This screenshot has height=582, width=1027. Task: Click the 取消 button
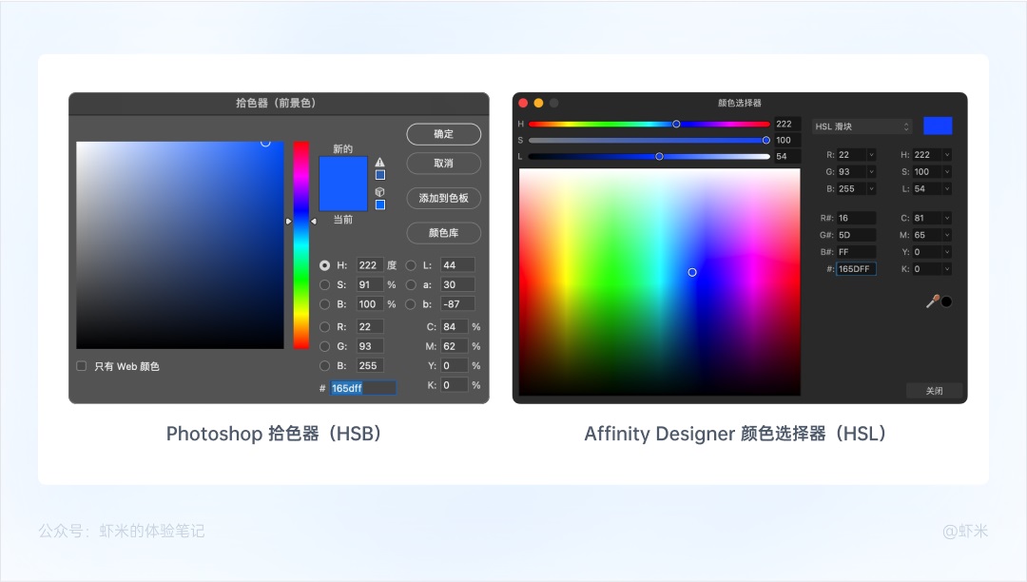point(443,164)
